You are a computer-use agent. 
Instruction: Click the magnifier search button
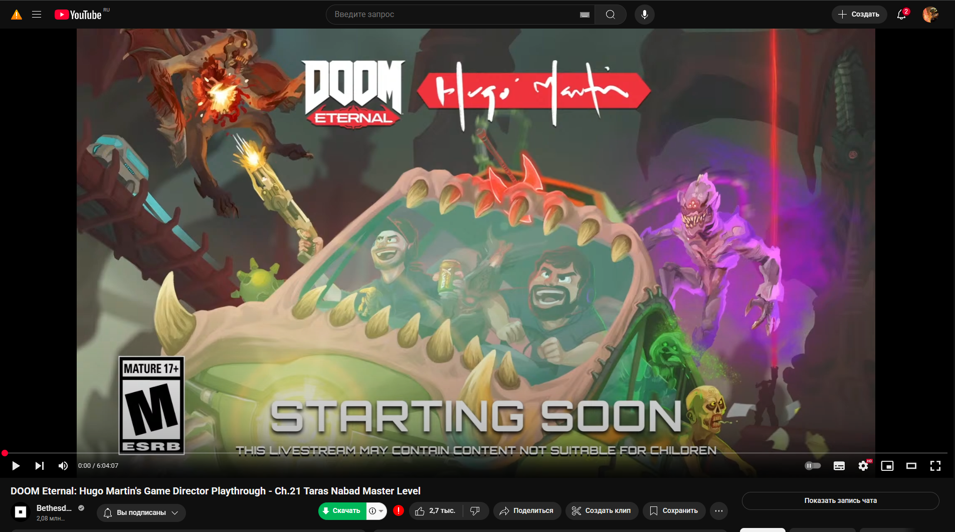(x=611, y=15)
